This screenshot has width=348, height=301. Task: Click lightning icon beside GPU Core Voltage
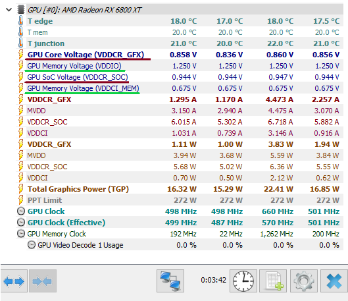point(20,55)
